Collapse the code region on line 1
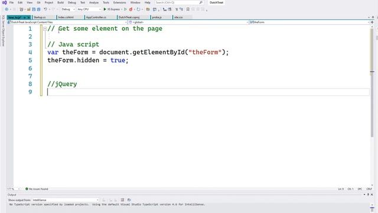 pos(45,29)
